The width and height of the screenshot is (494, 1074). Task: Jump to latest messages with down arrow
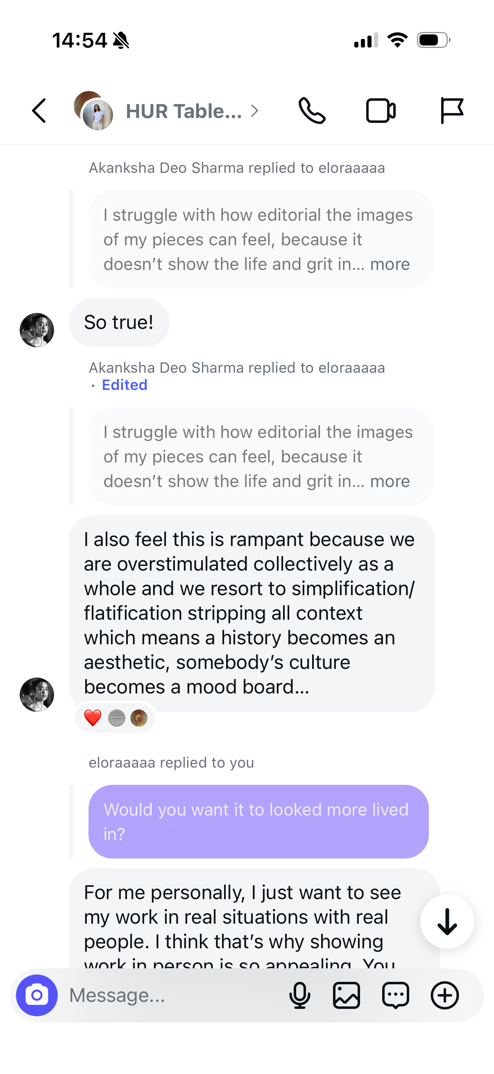[447, 921]
